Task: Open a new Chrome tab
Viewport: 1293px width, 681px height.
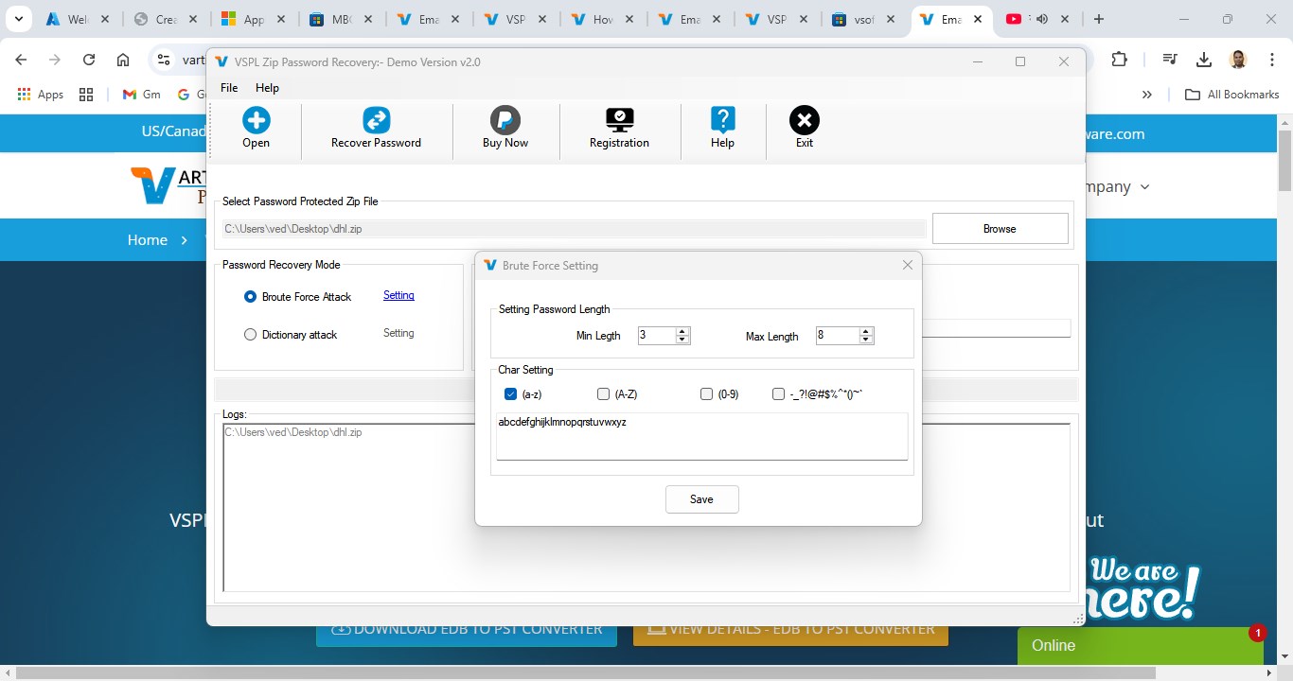Action: (1098, 19)
